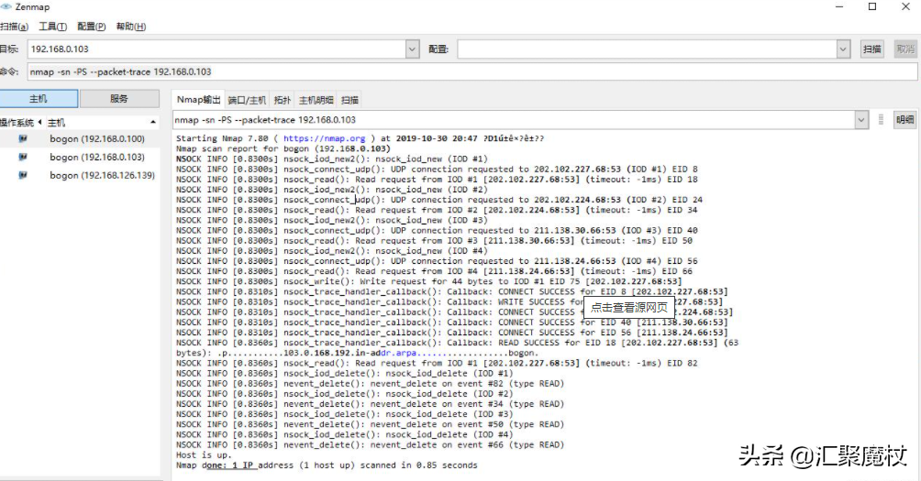921x481 pixels.
Task: Click the 点击查看源网页 tooltip label
Action: [628, 307]
